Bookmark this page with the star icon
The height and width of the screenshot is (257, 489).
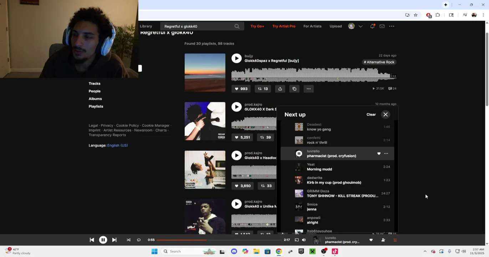(416, 15)
